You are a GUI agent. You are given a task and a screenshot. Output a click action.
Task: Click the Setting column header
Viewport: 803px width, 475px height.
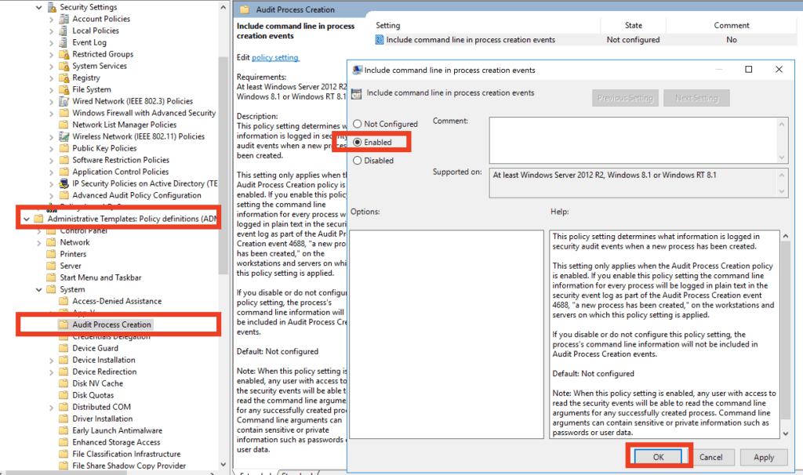[388, 26]
